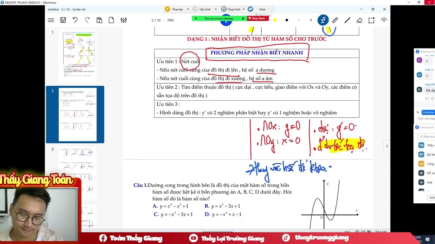Click the green shield icon in sharing bar
The width and height of the screenshot is (435, 244).
[243, 18]
